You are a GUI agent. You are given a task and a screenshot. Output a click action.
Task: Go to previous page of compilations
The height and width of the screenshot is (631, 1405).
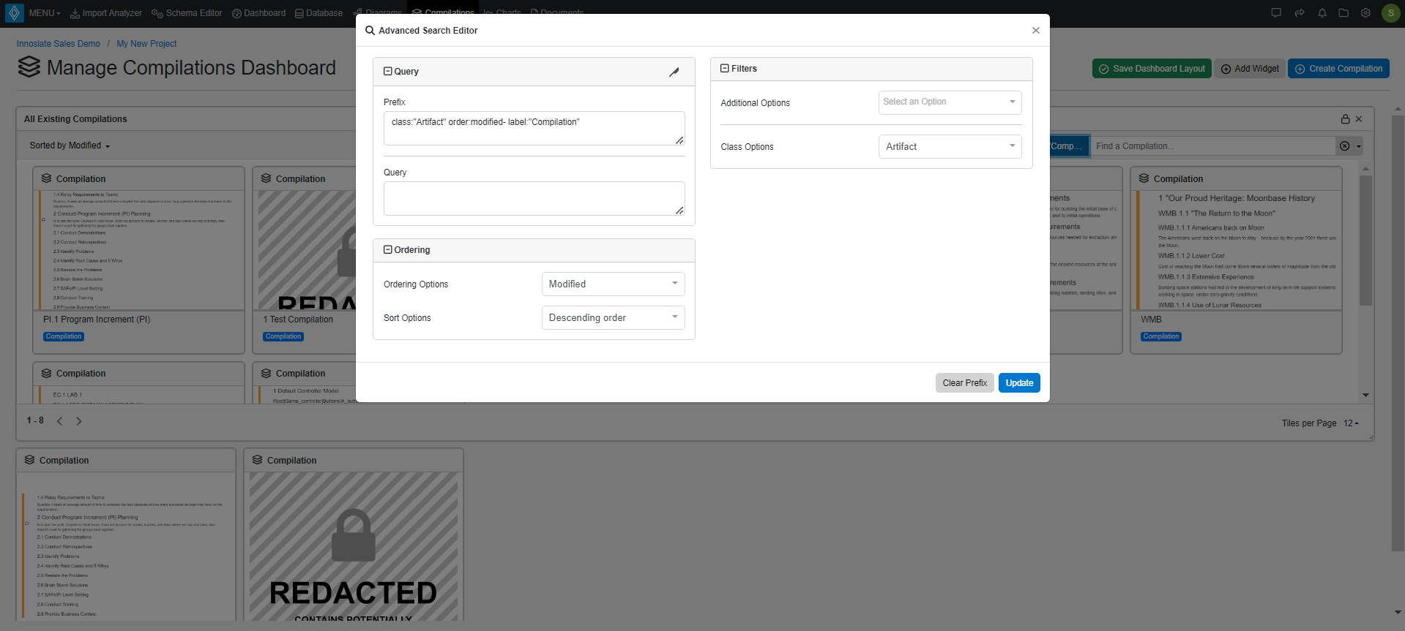(60, 421)
